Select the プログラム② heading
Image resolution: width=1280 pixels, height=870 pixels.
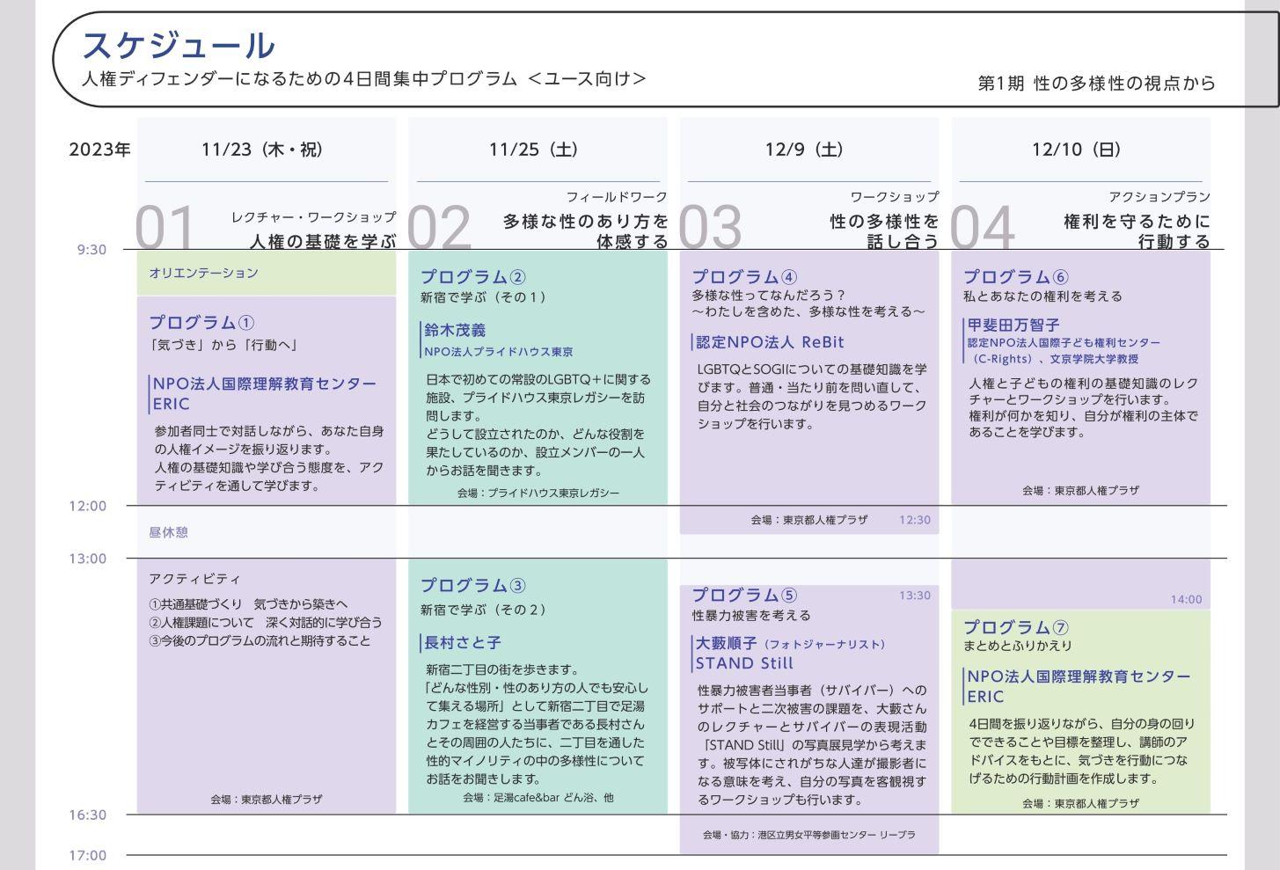(473, 277)
